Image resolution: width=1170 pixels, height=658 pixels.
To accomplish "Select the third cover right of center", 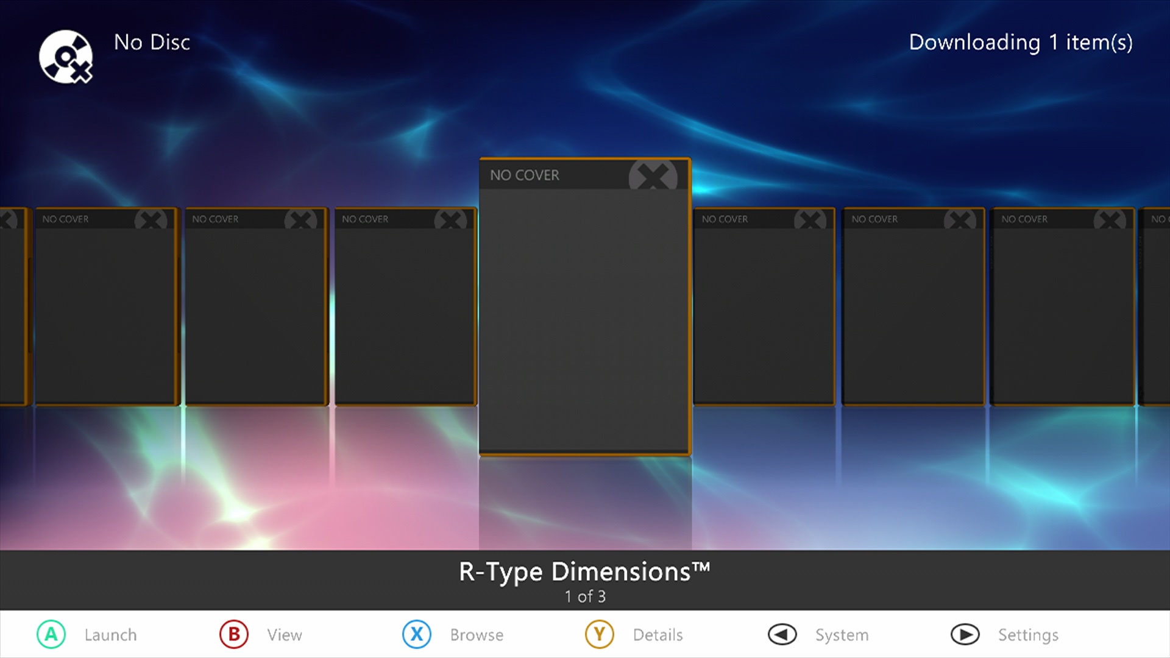I will [1063, 306].
